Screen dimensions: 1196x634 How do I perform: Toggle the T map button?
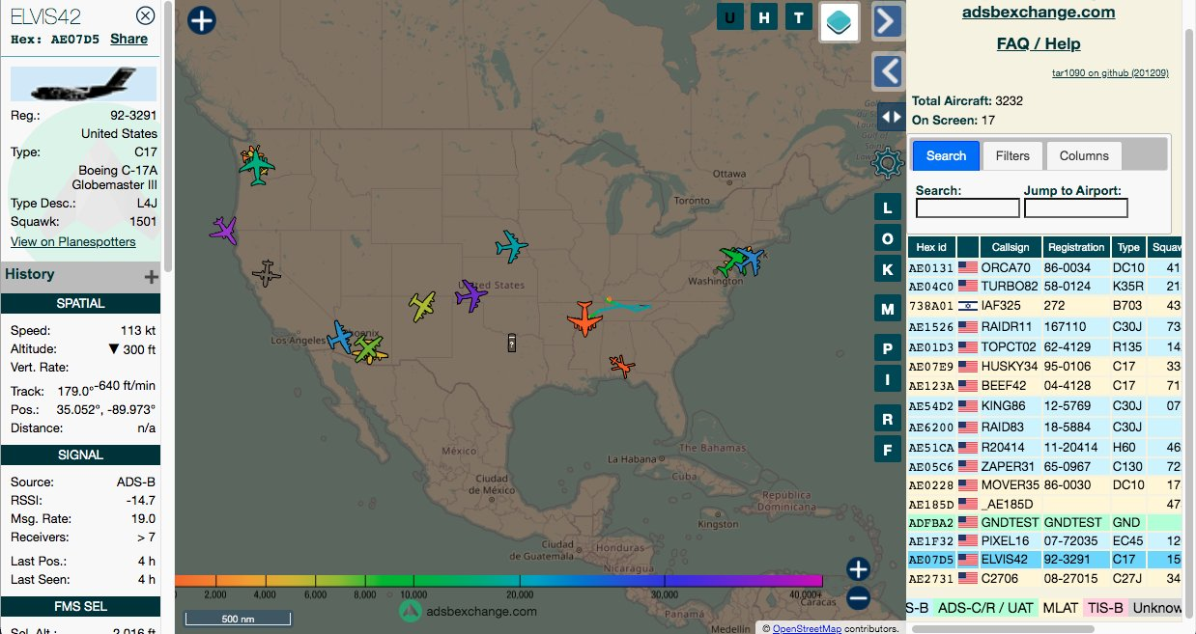click(798, 16)
